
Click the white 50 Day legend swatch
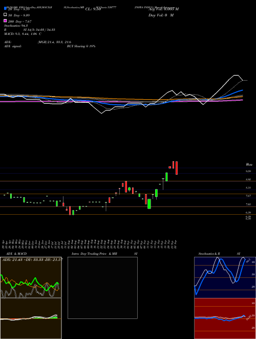click(5, 15)
